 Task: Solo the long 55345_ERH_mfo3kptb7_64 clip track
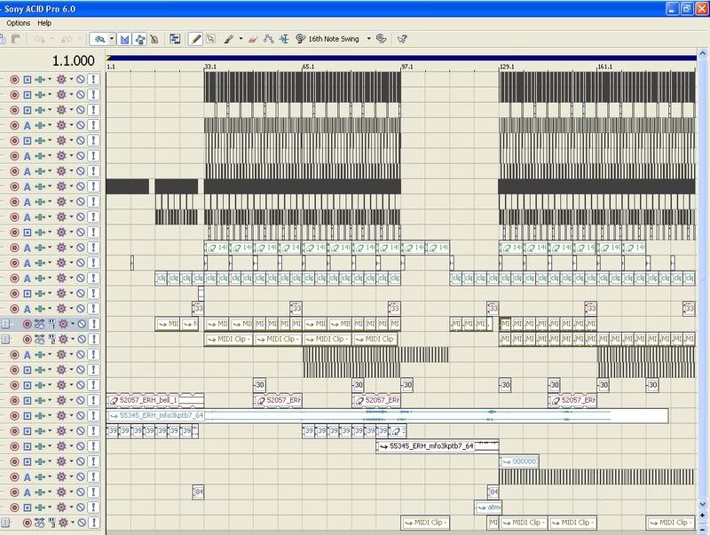(x=94, y=416)
